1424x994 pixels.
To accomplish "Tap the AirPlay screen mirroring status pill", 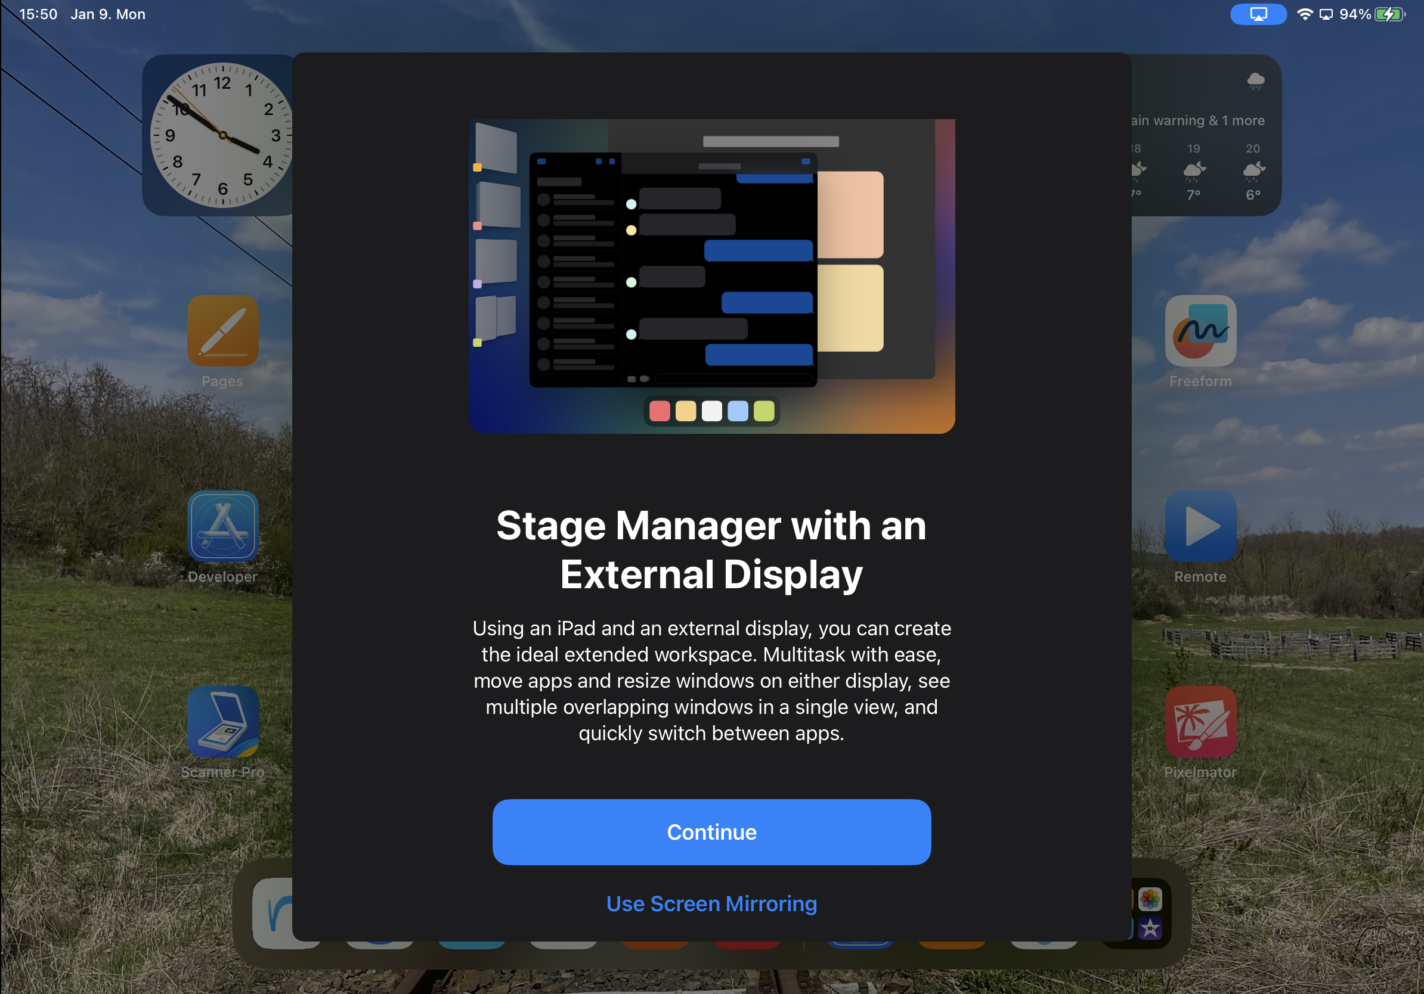I will pos(1258,14).
